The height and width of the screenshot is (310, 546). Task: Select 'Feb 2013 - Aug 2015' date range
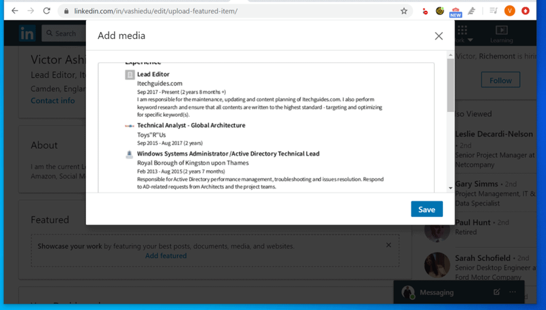[160, 171]
